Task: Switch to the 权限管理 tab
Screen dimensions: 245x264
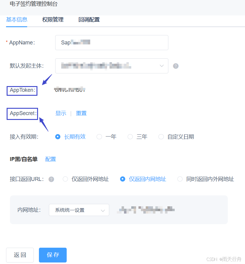Action: pyautogui.click(x=52, y=19)
